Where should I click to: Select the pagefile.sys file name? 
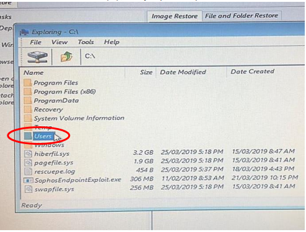pos(54,163)
